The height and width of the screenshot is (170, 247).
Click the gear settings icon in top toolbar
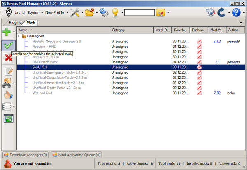click(x=103, y=12)
